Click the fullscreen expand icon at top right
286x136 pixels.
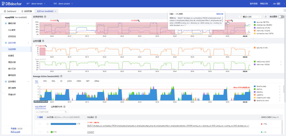pos(284,11)
